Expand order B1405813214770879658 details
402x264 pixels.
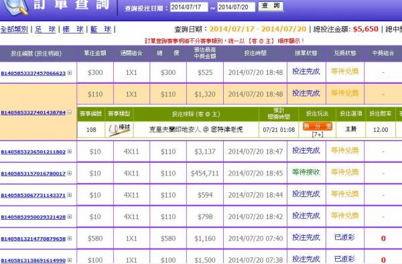tap(70, 239)
